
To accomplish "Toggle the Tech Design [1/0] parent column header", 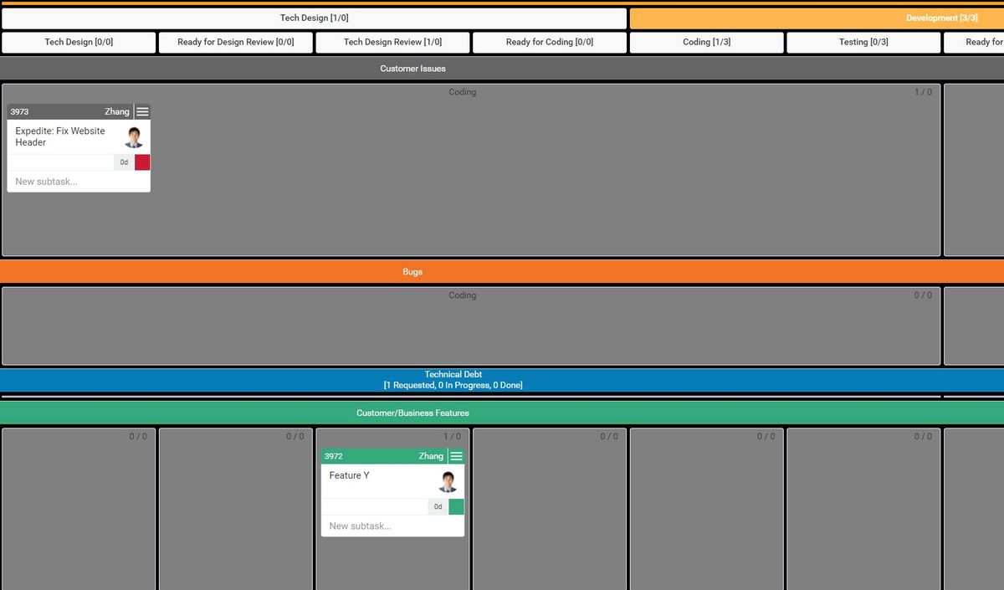I will [313, 17].
